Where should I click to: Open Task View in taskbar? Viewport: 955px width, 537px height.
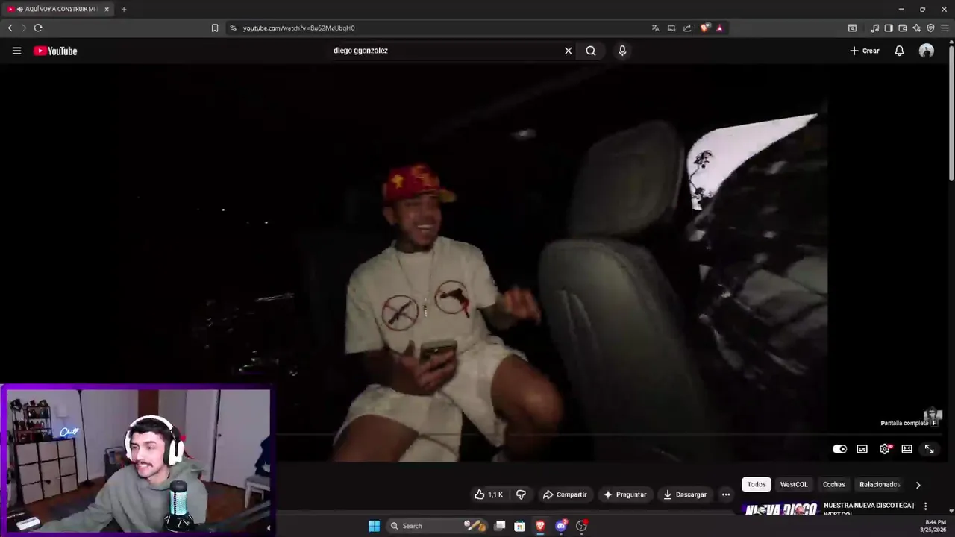(500, 526)
